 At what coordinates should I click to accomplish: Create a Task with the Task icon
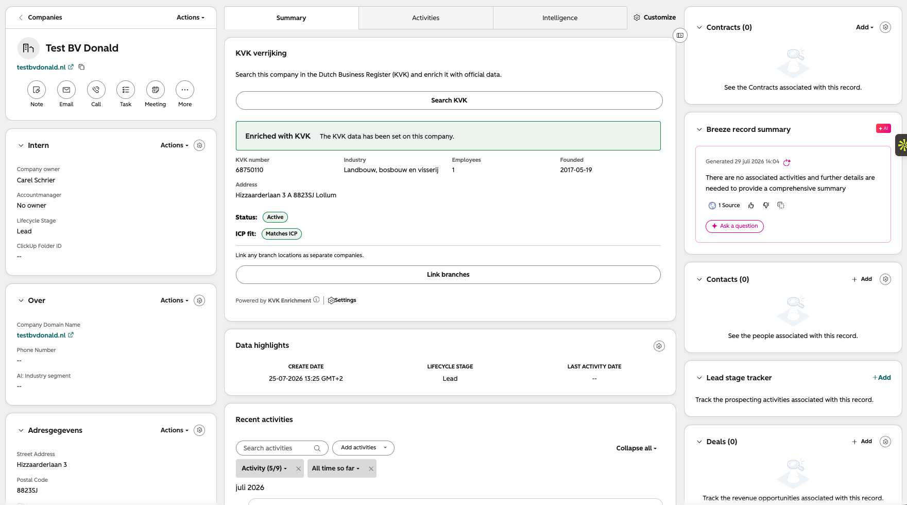(x=126, y=90)
